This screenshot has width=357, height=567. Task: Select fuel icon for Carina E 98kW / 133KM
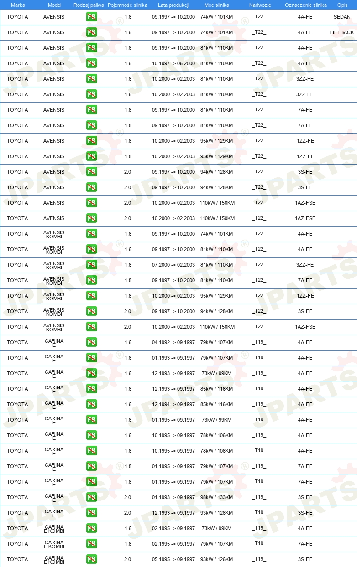[91, 497]
